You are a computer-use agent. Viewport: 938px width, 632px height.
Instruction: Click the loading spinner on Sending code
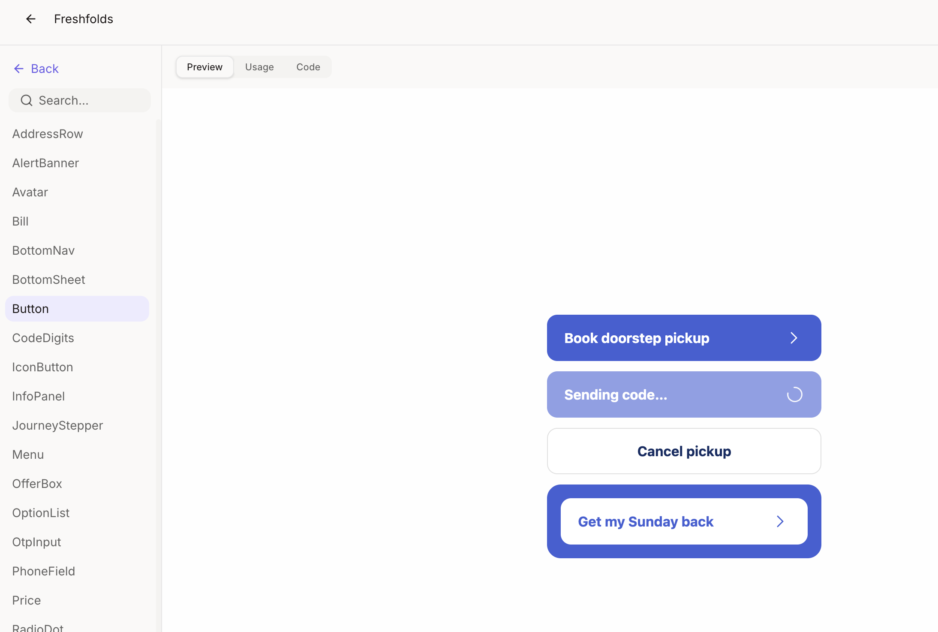coord(794,394)
